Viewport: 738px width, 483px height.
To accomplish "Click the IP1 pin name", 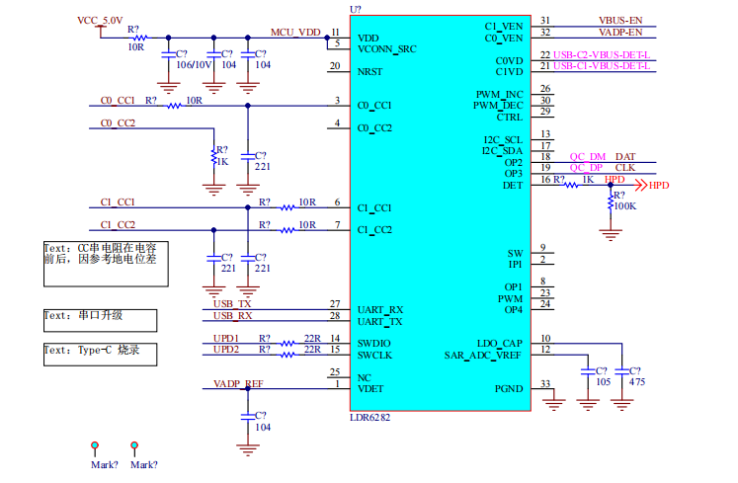I will tap(516, 265).
